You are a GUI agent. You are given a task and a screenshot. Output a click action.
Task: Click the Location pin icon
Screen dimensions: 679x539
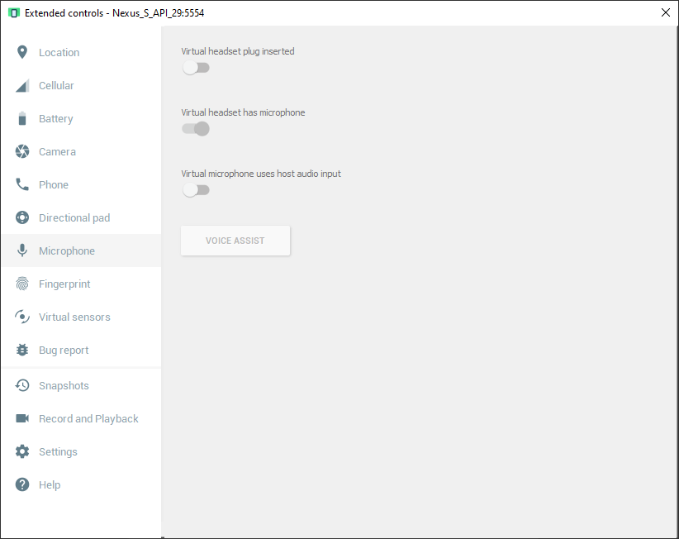click(22, 52)
